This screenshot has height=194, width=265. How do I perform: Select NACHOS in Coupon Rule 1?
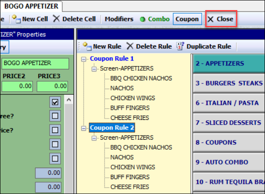pyautogui.click(x=122, y=88)
